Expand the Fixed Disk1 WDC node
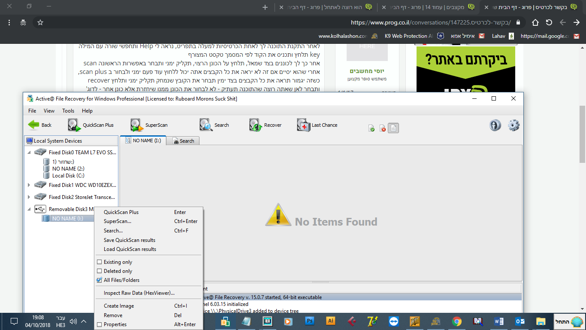This screenshot has width=586, height=330. pos(29,185)
